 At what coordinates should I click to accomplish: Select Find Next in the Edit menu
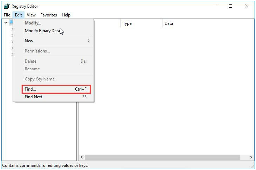53,97
